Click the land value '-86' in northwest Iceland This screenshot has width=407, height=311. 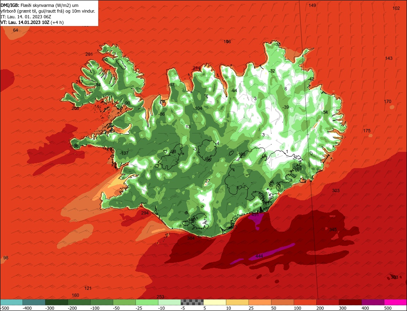pyautogui.click(x=162, y=114)
